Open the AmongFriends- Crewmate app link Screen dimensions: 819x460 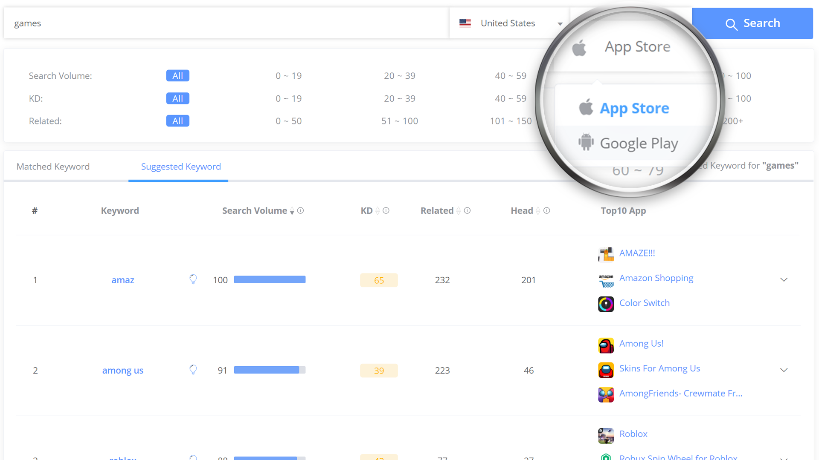[x=680, y=393]
